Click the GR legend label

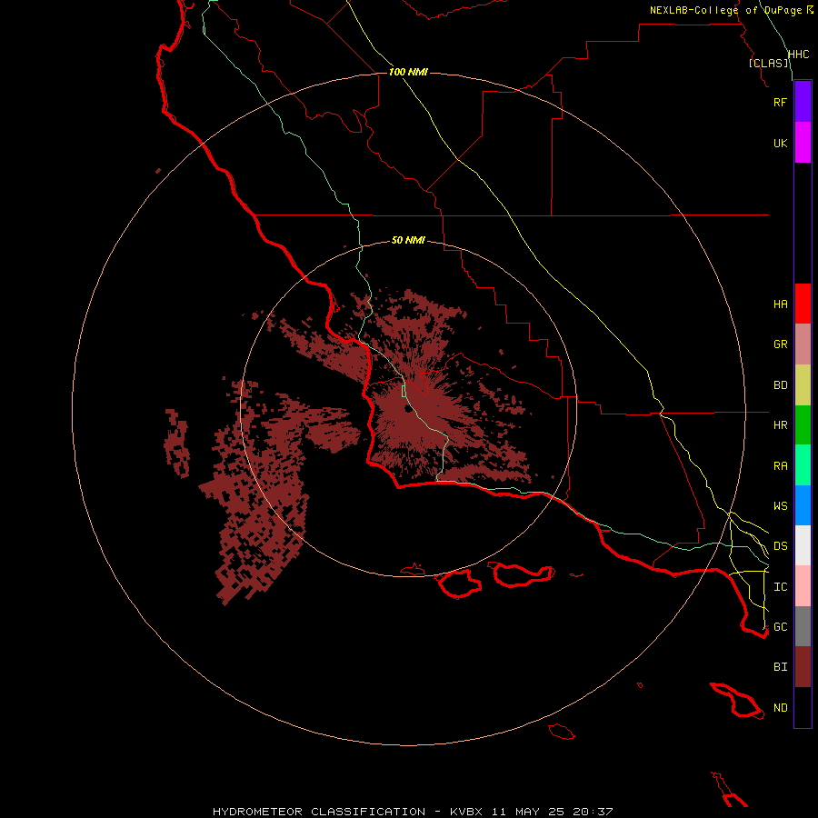[x=780, y=344]
